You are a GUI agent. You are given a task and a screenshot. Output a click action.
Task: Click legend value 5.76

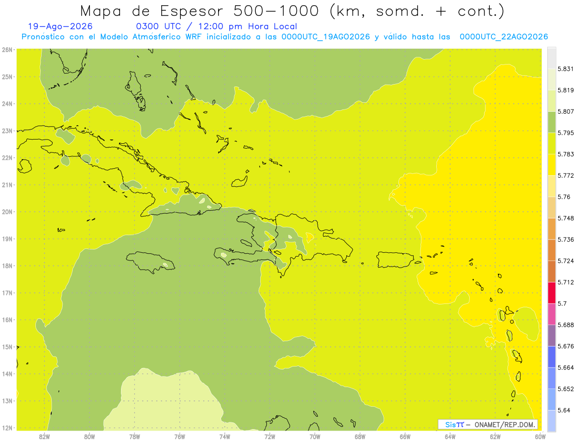tap(563, 197)
